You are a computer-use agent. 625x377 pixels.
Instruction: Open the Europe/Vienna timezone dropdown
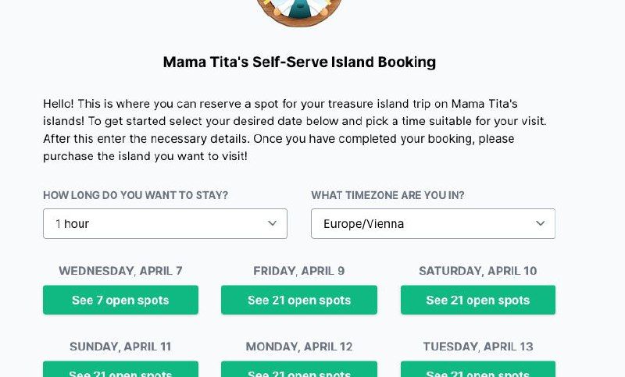pyautogui.click(x=422, y=224)
